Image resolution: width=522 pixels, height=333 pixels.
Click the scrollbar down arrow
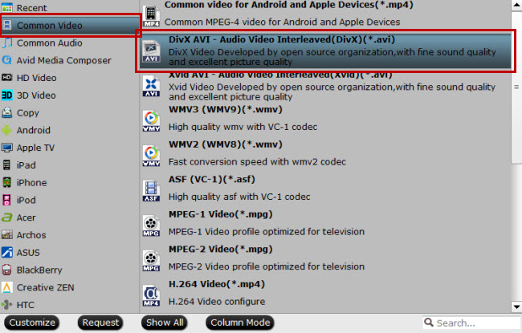coord(516,307)
